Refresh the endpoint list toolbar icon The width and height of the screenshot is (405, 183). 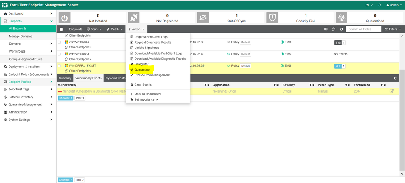point(341,29)
